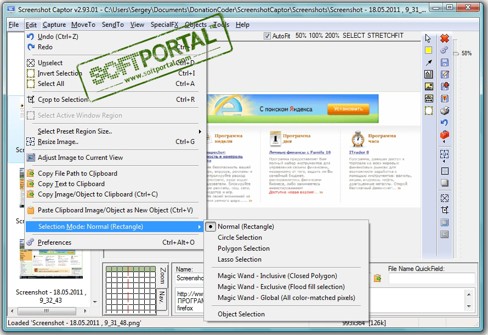Click Adjust Image to Current View

coord(114,158)
